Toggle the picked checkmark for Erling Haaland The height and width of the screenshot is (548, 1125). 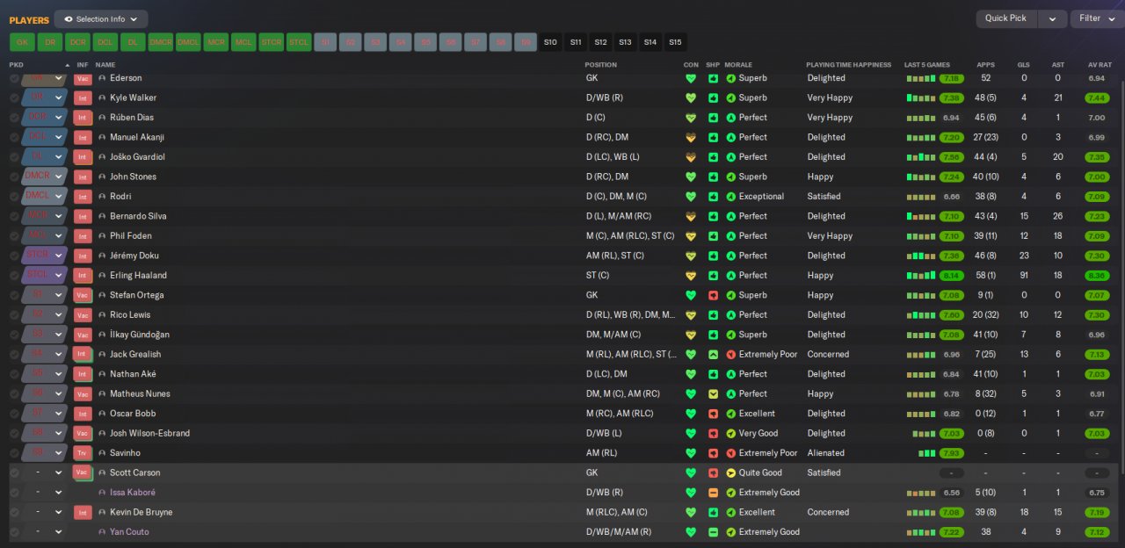[14, 276]
